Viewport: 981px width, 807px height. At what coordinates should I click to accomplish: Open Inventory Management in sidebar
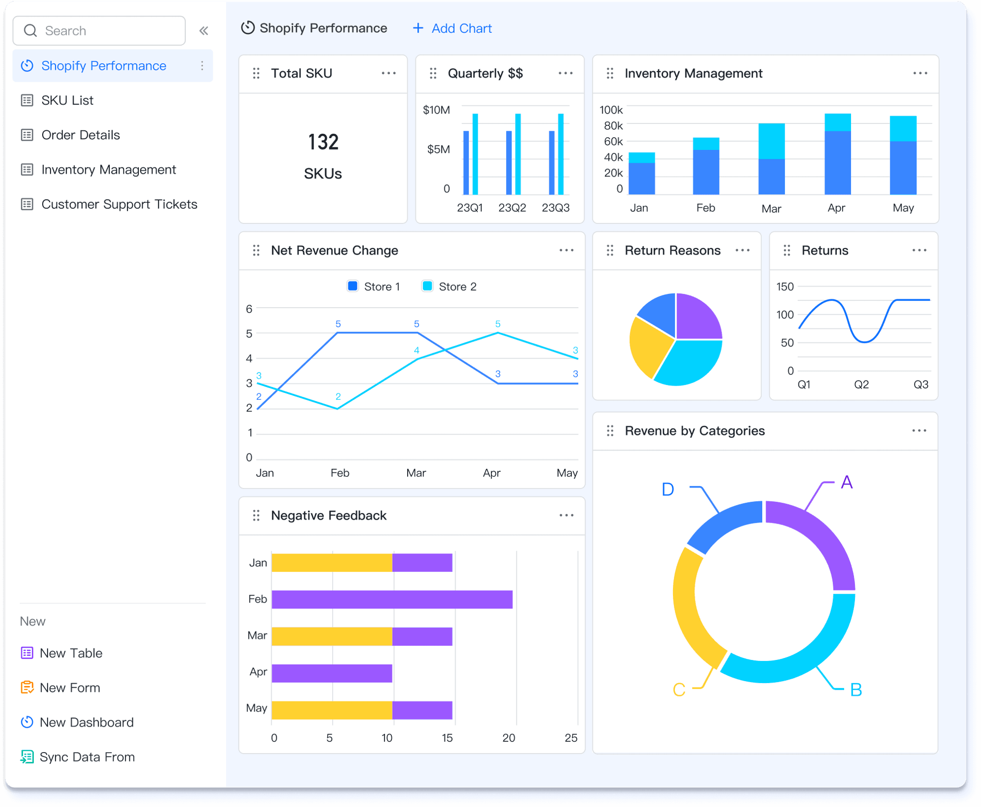click(x=108, y=170)
